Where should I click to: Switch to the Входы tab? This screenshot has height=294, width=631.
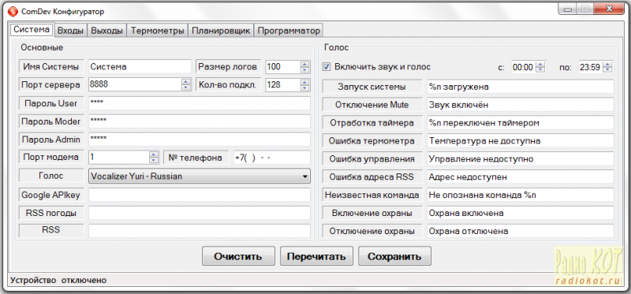pyautogui.click(x=70, y=31)
